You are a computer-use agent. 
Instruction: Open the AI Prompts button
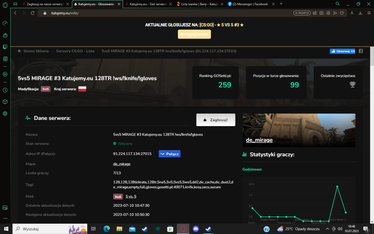coord(302,13)
